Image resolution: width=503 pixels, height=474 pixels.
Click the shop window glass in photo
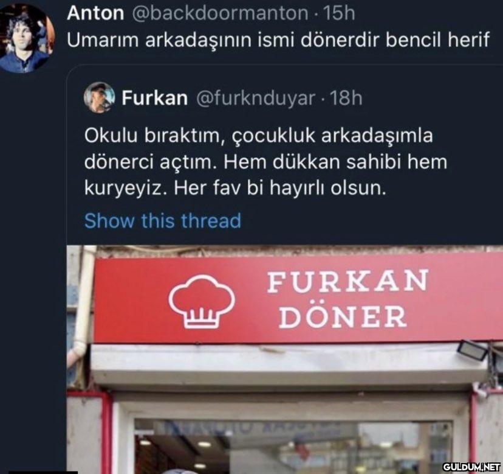292,447
